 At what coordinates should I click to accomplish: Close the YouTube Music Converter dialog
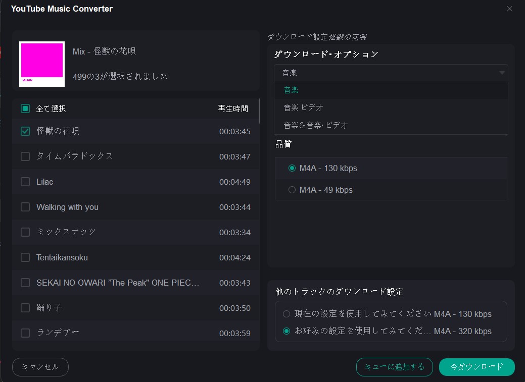pos(509,9)
